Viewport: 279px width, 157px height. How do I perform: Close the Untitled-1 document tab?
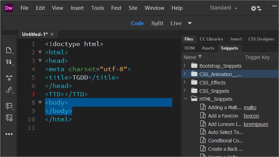(x=52, y=34)
